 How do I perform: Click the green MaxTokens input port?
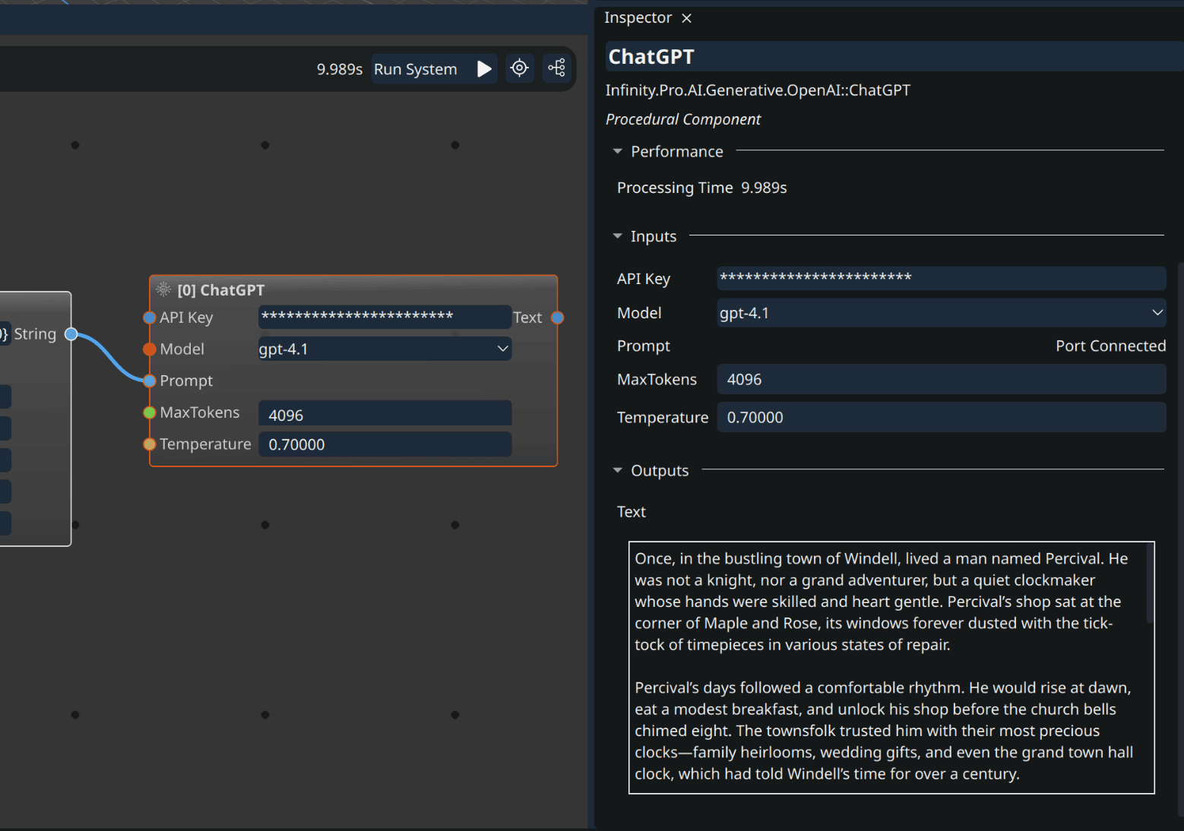click(x=148, y=412)
